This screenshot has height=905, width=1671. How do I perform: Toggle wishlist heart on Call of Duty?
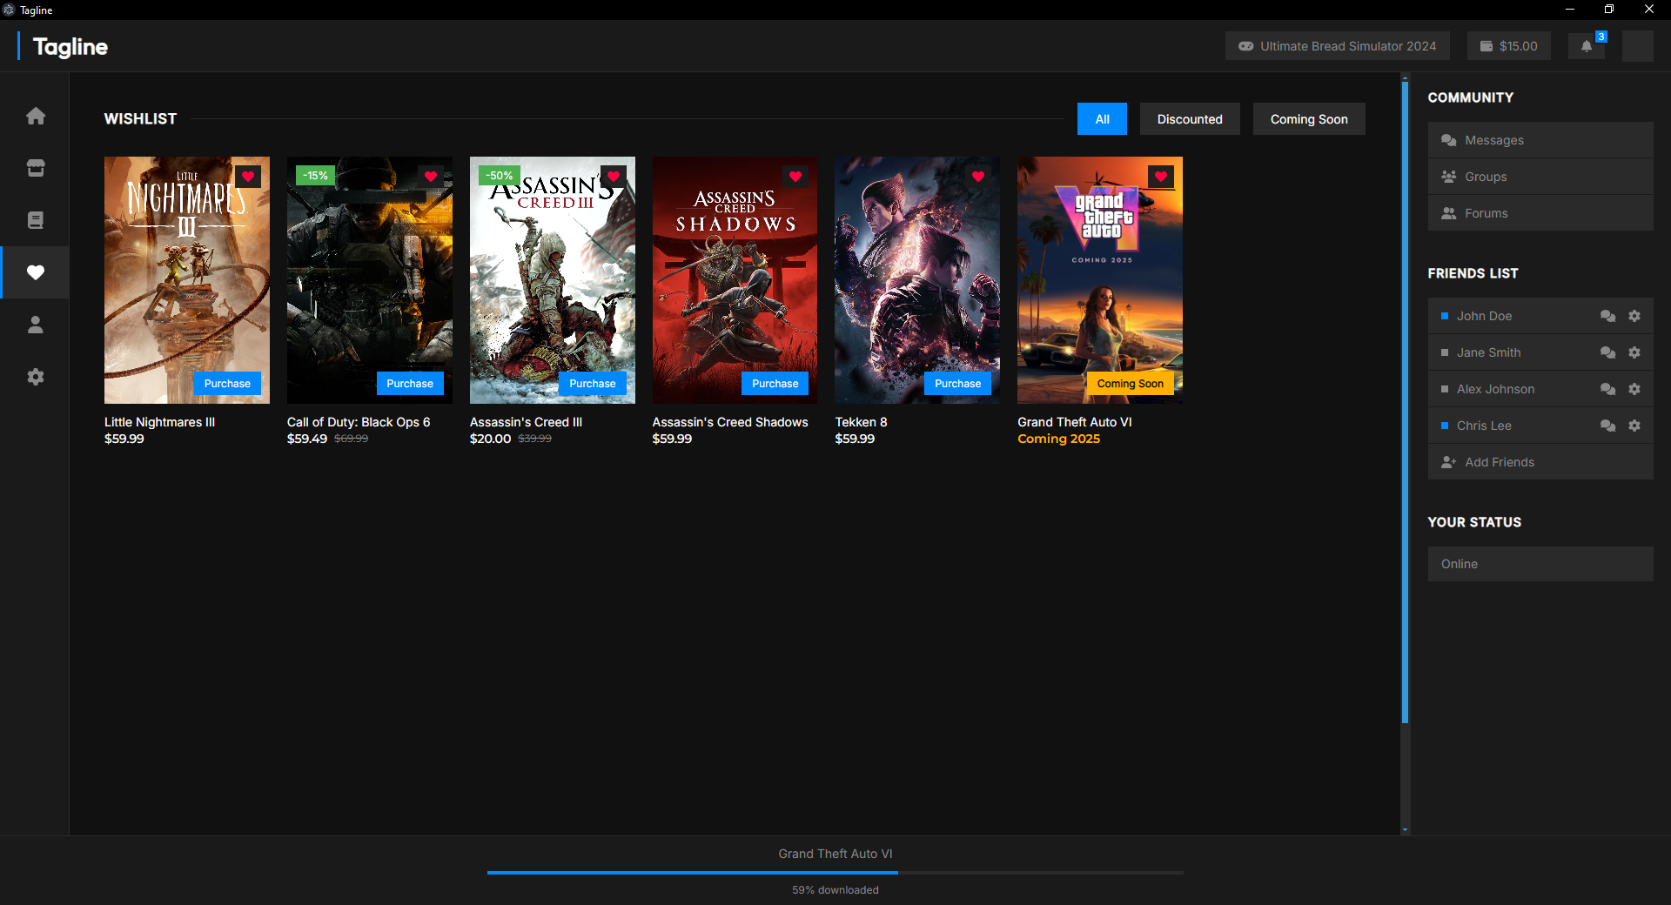[x=431, y=177]
